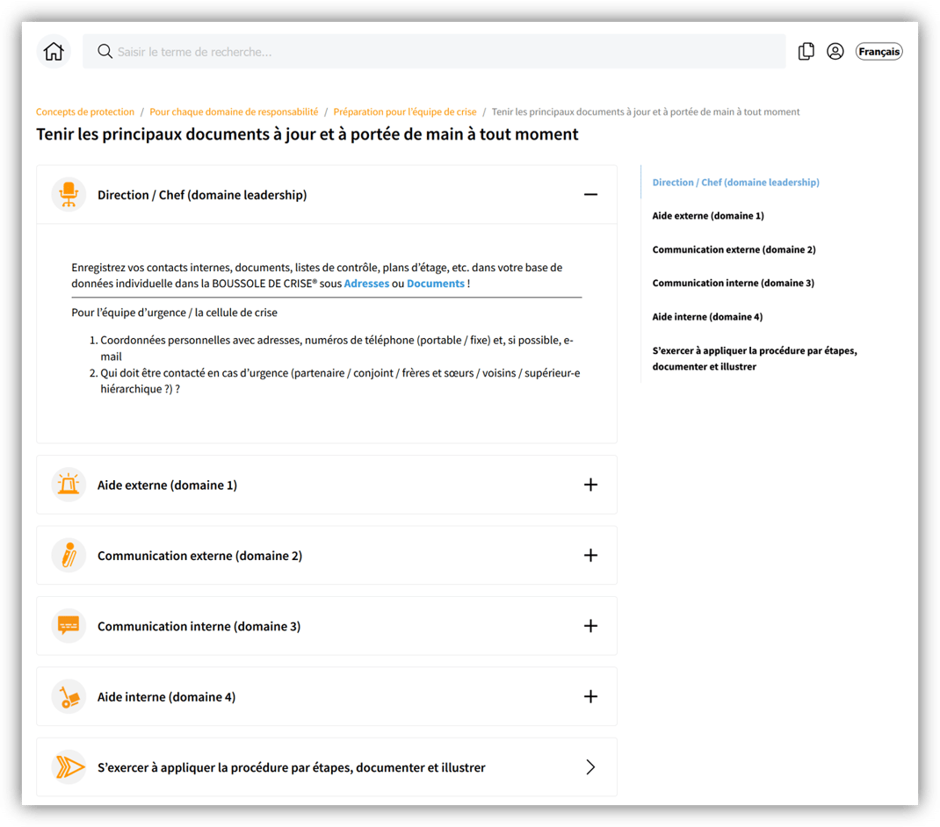Click the speech bubble icon for Communication interne
Screen dimensions: 940x827
pyautogui.click(x=69, y=626)
